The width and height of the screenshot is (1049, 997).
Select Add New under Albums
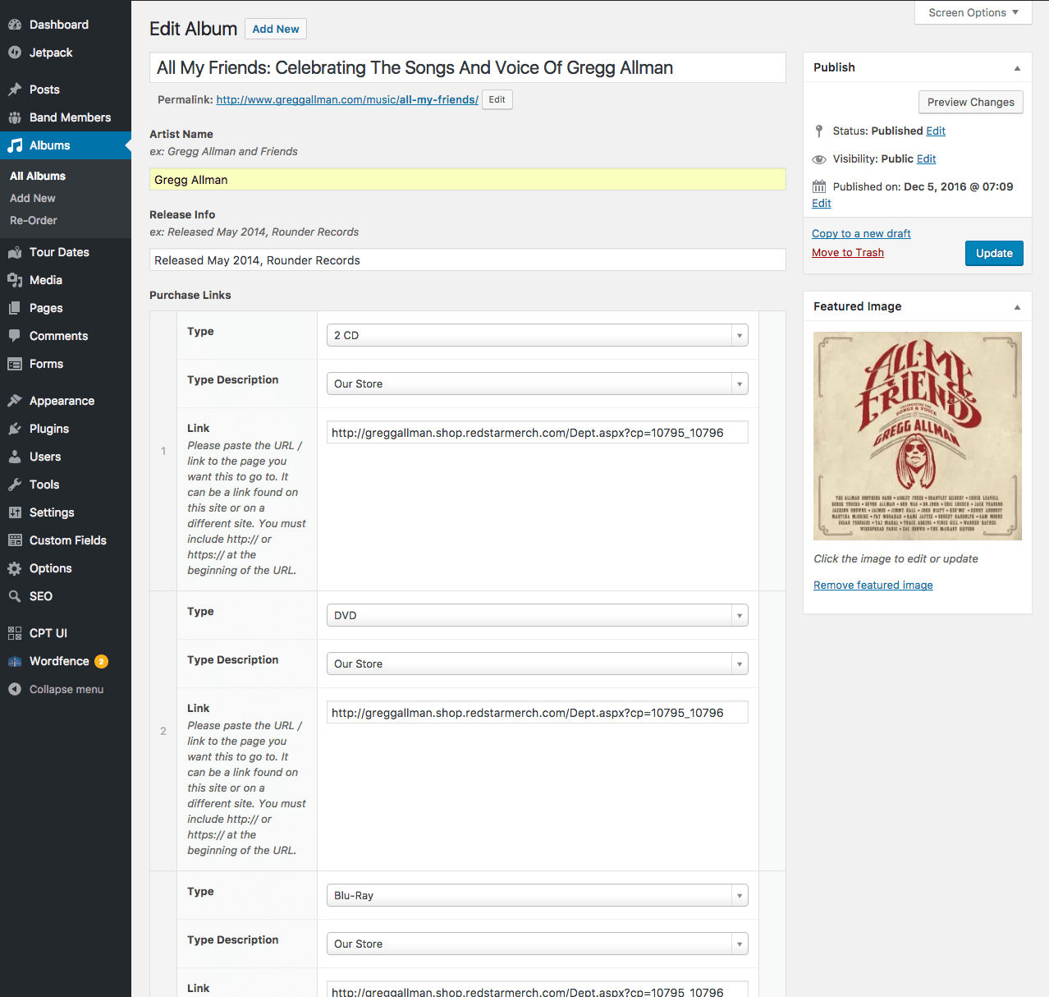[x=33, y=198]
